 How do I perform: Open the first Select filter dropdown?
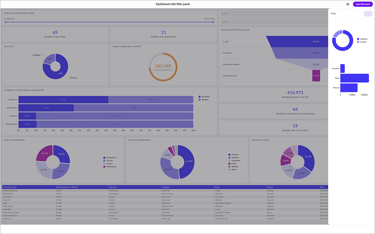click(274, 13)
